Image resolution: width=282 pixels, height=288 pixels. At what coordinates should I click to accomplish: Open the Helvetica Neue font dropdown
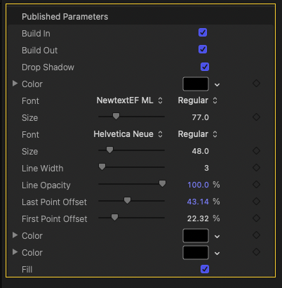pyautogui.click(x=128, y=134)
